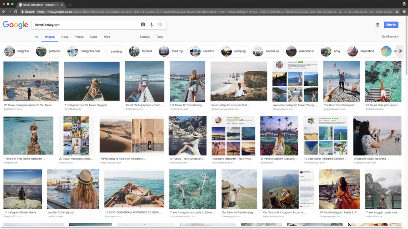408x229 pixels.
Task: Click the camera search-by-image icon
Action: click(x=143, y=24)
